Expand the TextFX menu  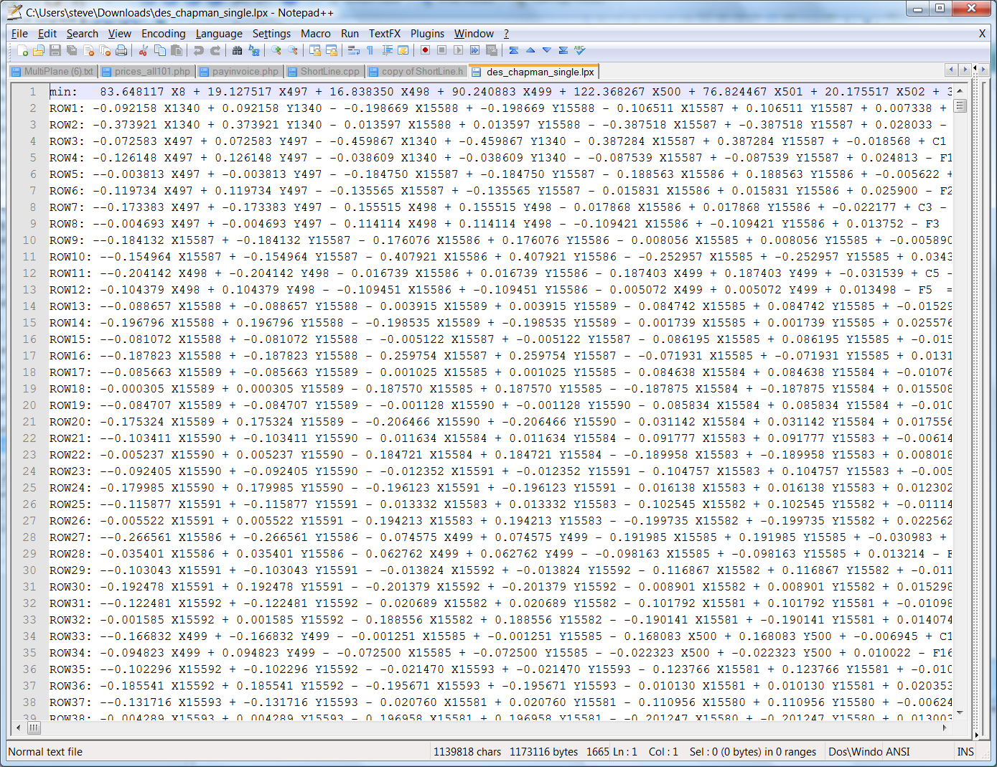coord(384,34)
